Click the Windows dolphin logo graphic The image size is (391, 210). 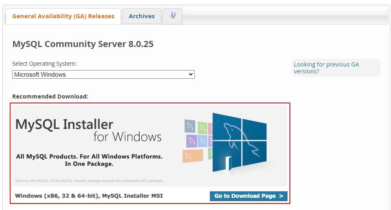(240, 142)
